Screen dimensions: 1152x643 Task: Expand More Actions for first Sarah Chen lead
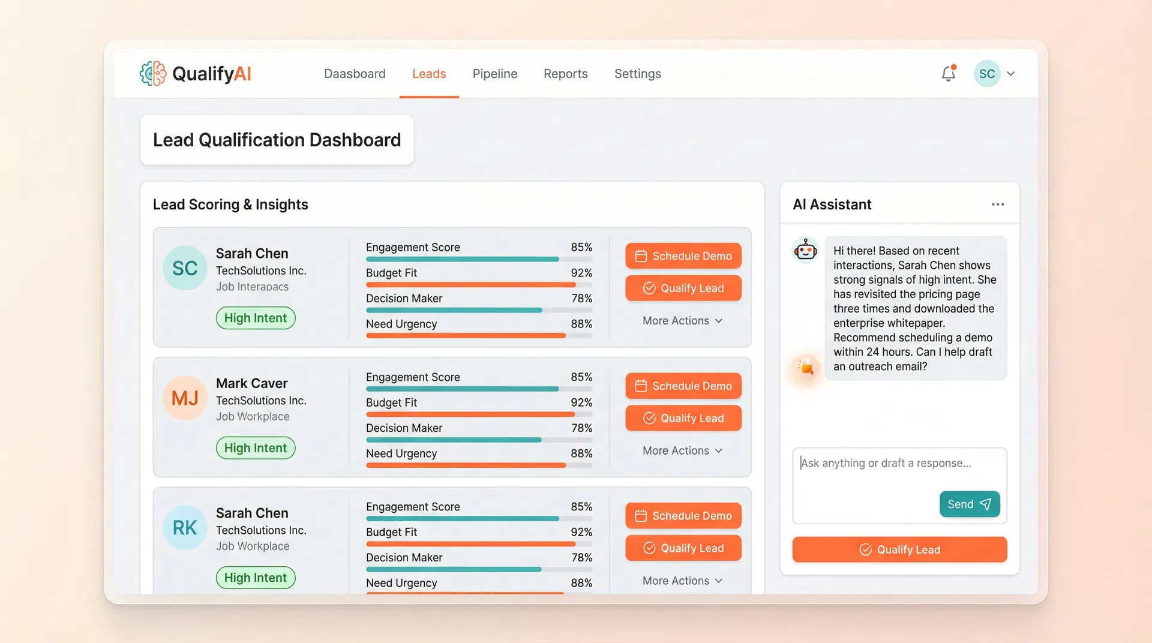[x=682, y=321]
